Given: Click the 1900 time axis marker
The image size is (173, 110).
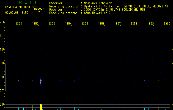Looking at the screenshot, I should [x=167, y=24].
